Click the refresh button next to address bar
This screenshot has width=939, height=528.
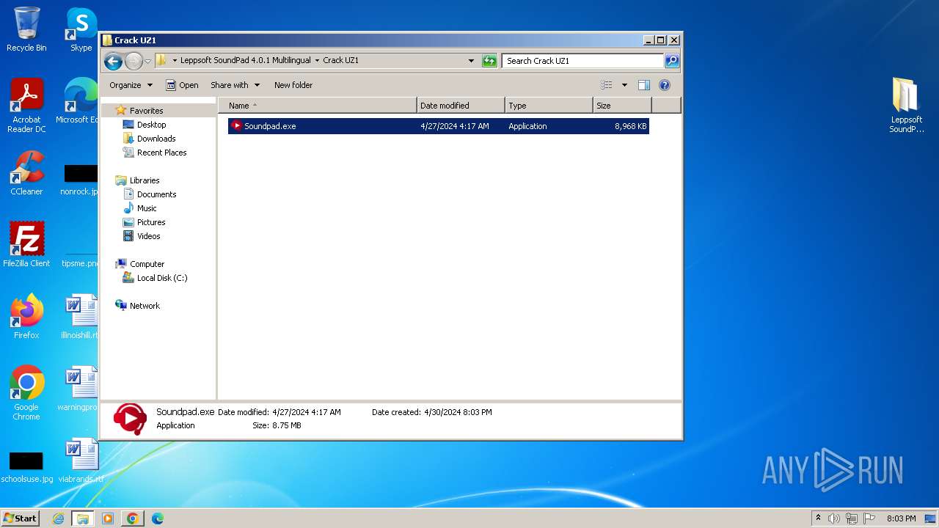pos(489,61)
